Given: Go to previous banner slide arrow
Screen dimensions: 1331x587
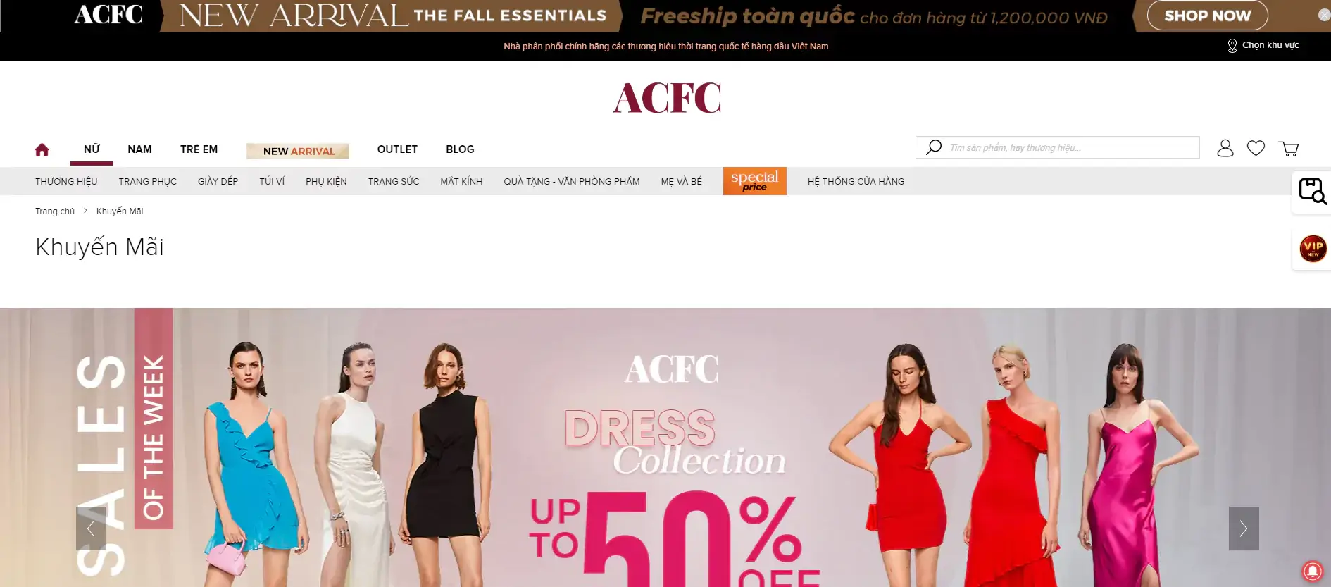Looking at the screenshot, I should 91,529.
